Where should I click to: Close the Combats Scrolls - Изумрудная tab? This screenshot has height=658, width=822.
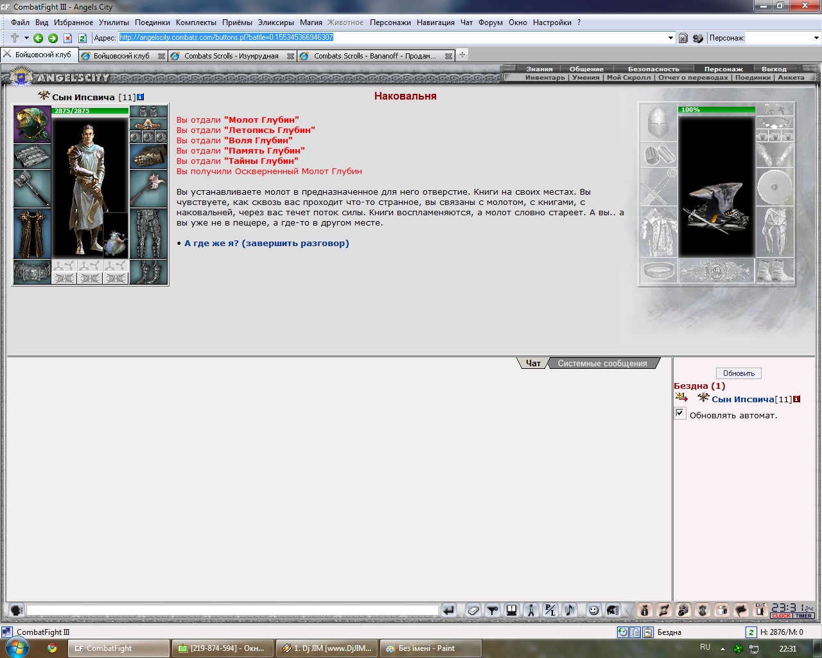[290, 57]
